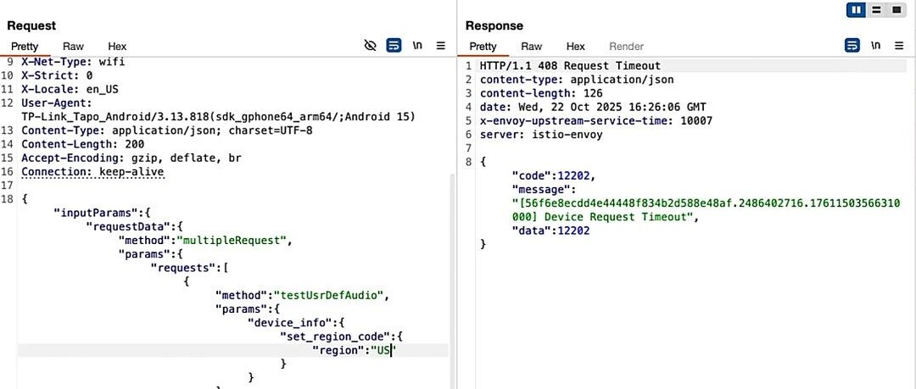Image resolution: width=916 pixels, height=389 pixels.
Task: Click x-envoy-upstream-service-time header
Action: pos(596,121)
